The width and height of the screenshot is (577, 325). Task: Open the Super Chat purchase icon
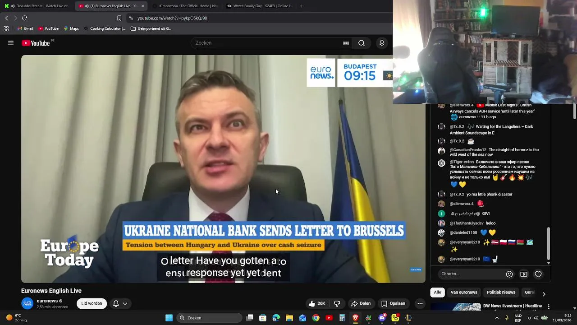point(524,274)
